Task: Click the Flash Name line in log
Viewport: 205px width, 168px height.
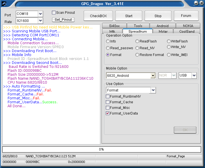Action: point(50,79)
